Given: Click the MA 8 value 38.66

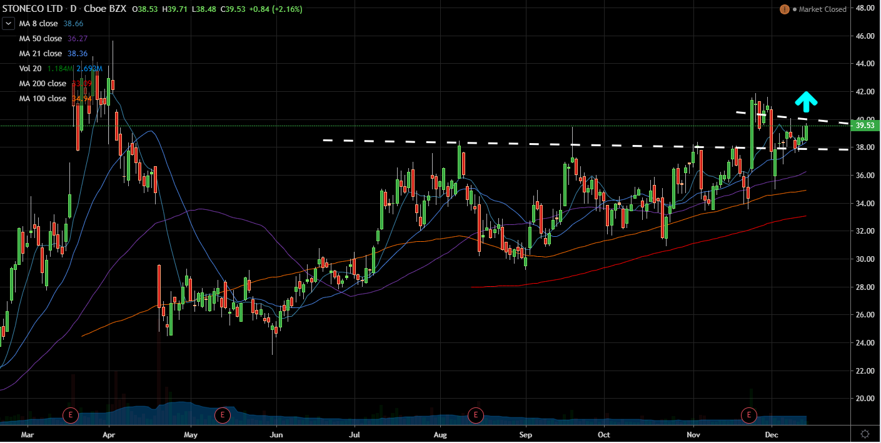Looking at the screenshot, I should pyautogui.click(x=74, y=23).
